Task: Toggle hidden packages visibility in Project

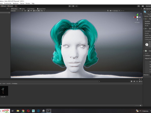Action: point(141,81)
